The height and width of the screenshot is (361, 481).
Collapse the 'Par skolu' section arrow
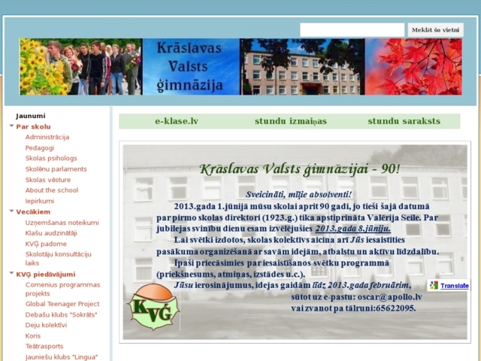pyautogui.click(x=11, y=126)
